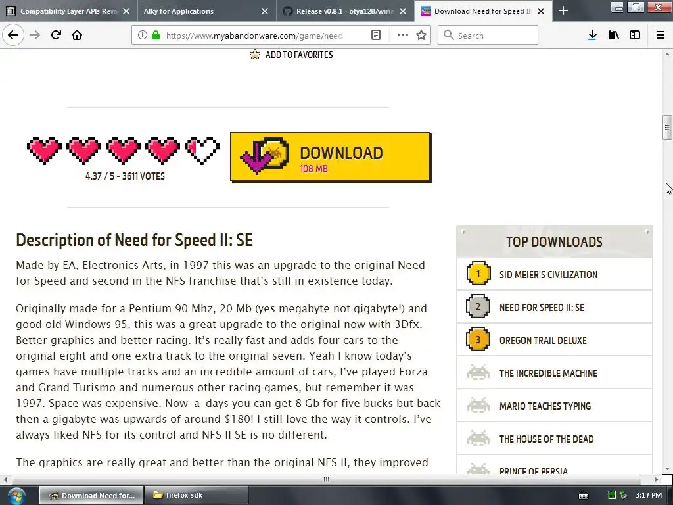
Task: Rate one heart on the rating
Action: coord(44,151)
